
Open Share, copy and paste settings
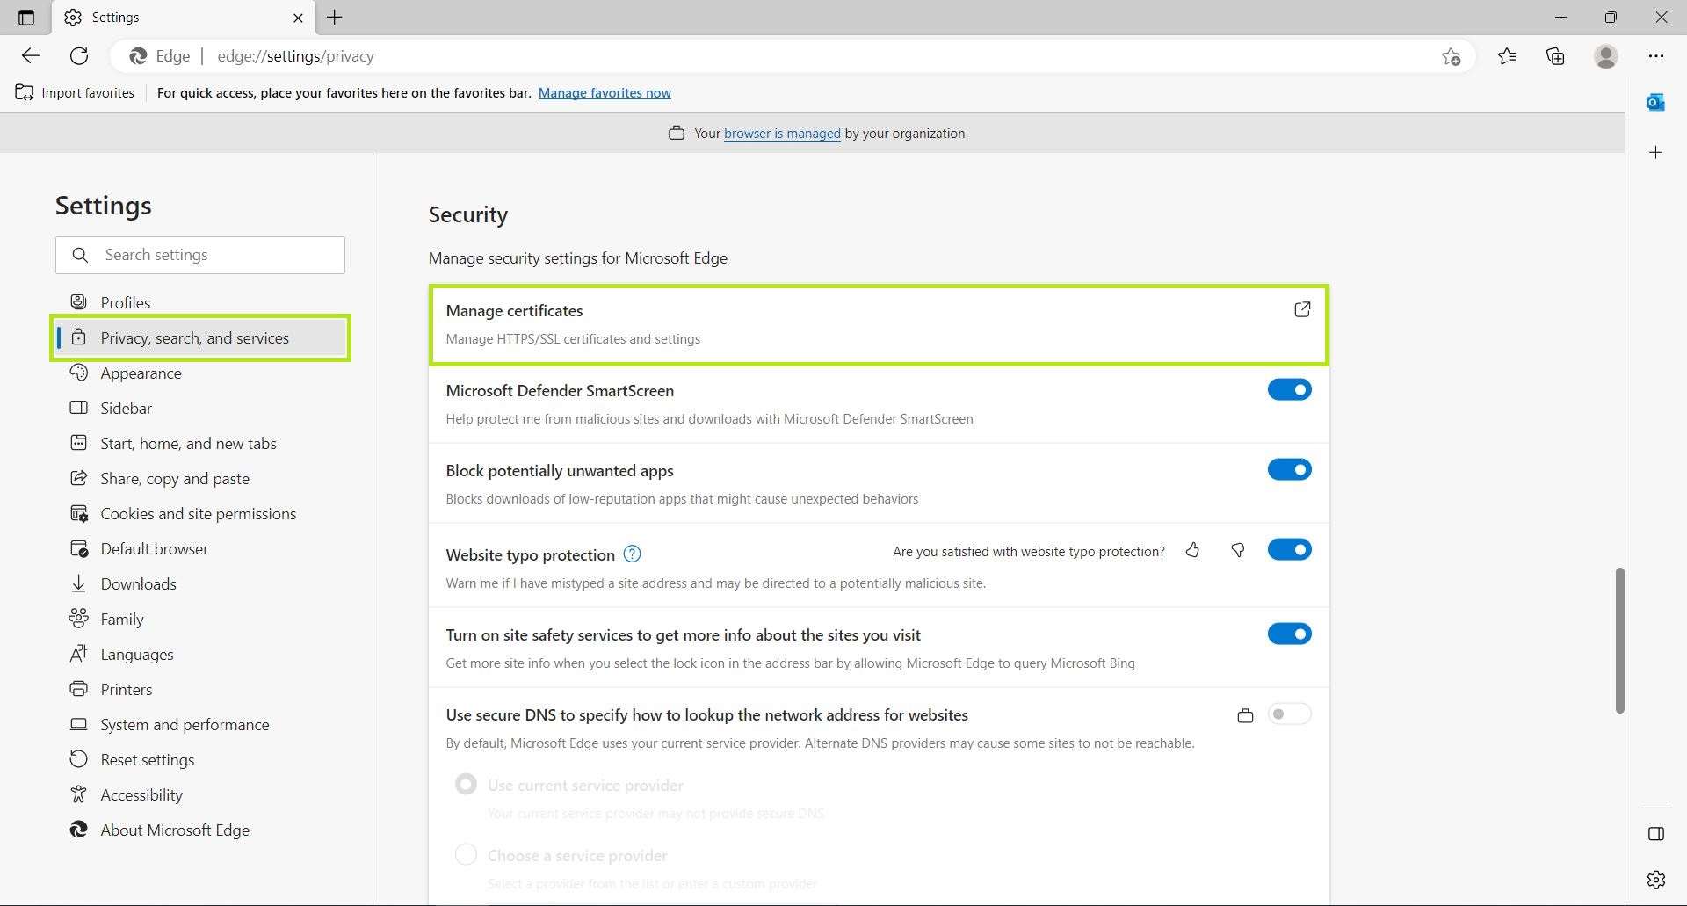[x=200, y=478]
